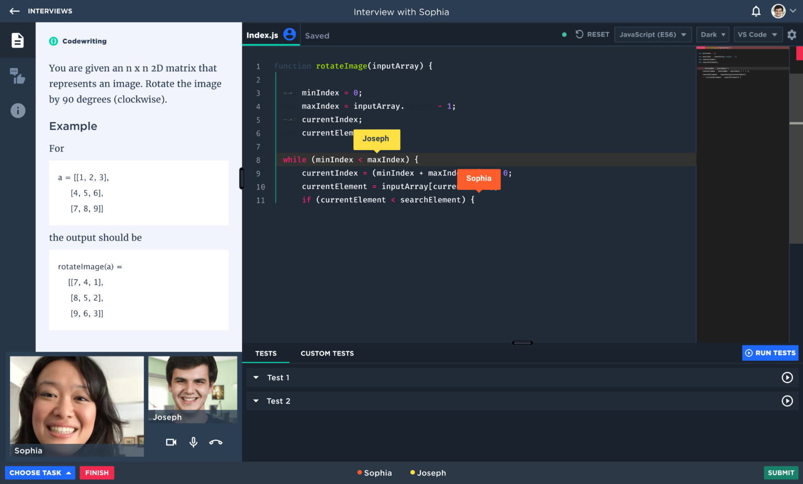The width and height of the screenshot is (803, 484).
Task: Click the back arrow next to Interviews
Action: click(x=15, y=11)
